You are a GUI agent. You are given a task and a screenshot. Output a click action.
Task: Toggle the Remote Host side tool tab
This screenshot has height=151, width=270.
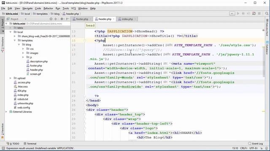(x=267, y=27)
